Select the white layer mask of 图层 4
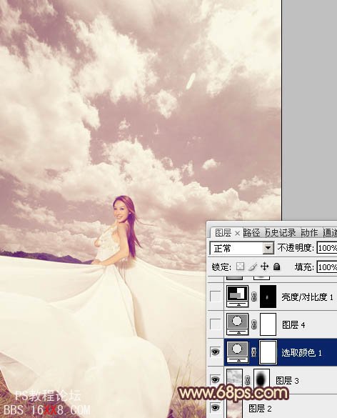The width and height of the screenshot is (337, 418). (x=268, y=324)
